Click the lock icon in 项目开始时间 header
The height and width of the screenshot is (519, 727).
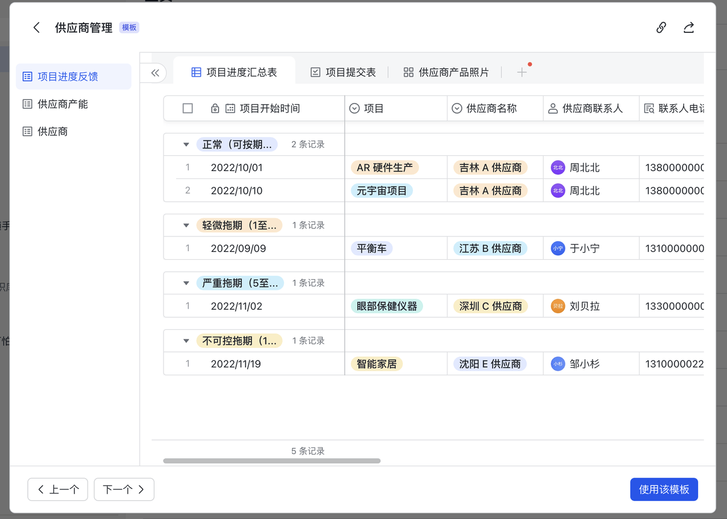215,109
